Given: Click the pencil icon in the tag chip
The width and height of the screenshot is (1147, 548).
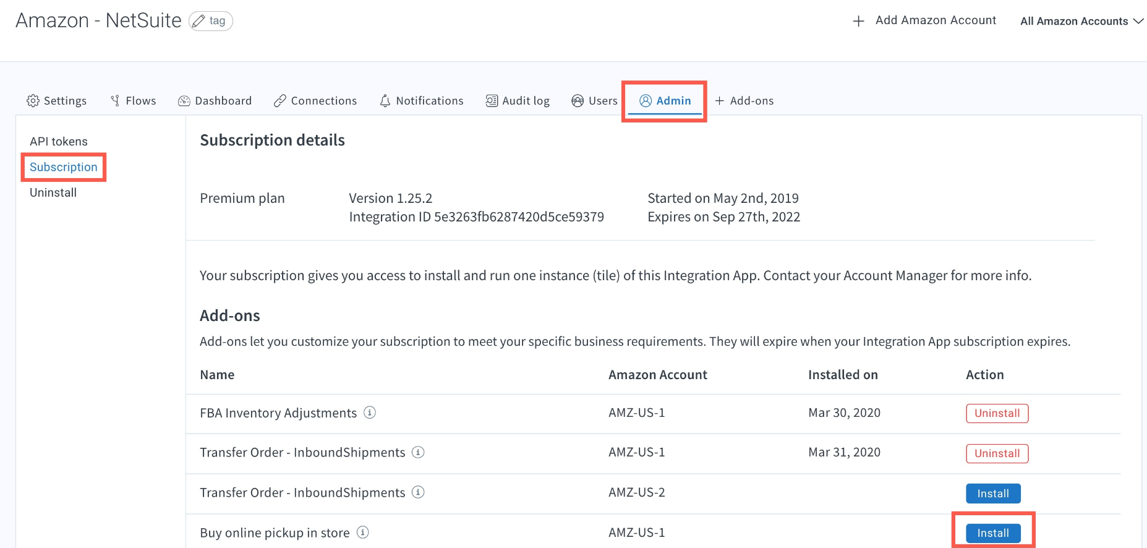Looking at the screenshot, I should [198, 21].
